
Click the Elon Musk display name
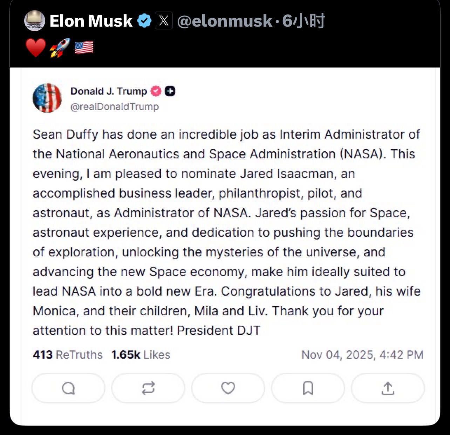91,21
